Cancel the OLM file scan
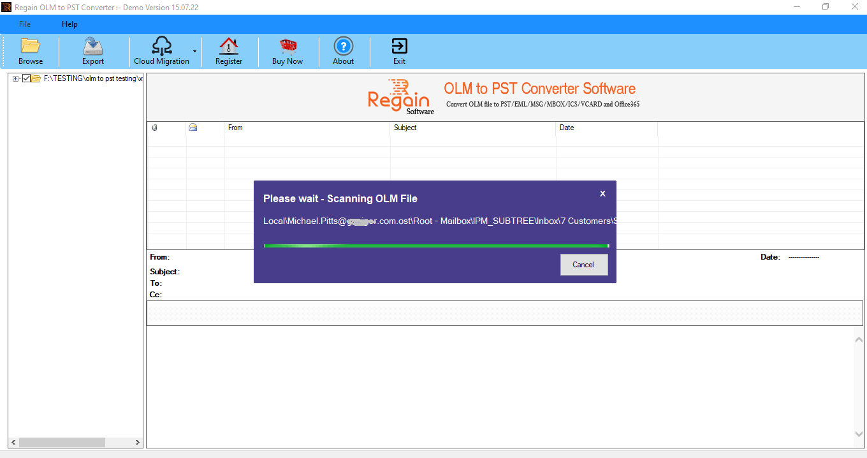This screenshot has height=458, width=867. (x=583, y=264)
